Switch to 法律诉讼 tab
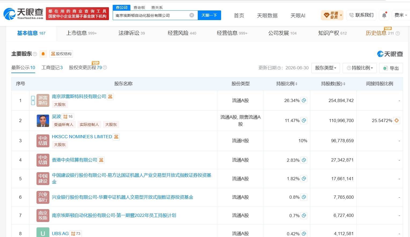Image resolution: width=410 pixels, height=237 pixels. (131, 33)
